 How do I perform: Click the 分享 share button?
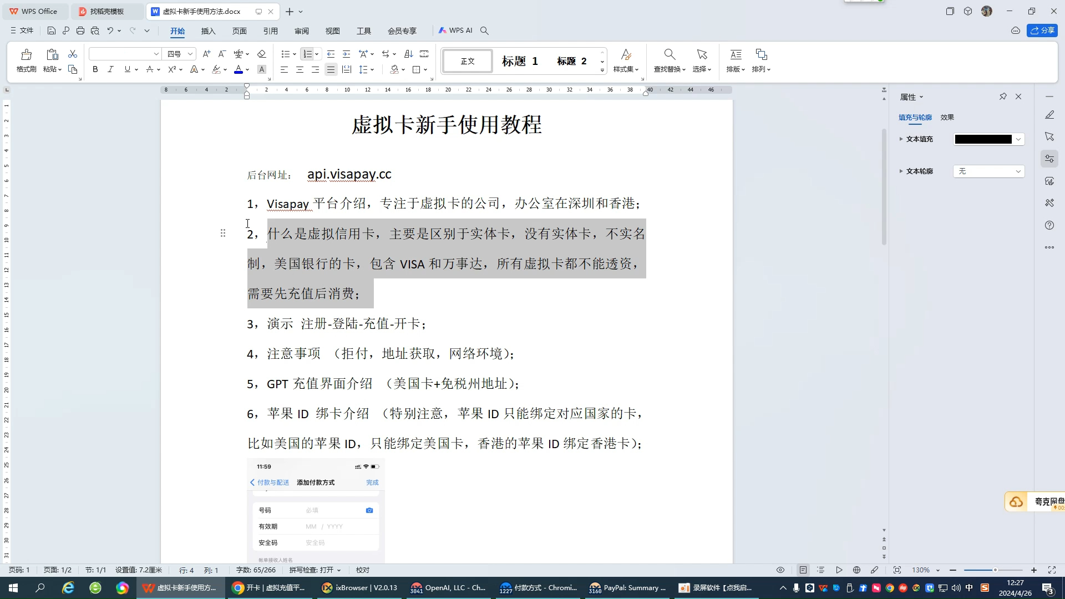point(1042,31)
